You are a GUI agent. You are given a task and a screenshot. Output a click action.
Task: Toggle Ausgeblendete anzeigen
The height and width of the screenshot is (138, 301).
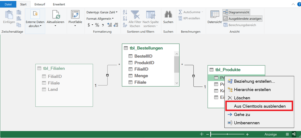[x=242, y=19]
